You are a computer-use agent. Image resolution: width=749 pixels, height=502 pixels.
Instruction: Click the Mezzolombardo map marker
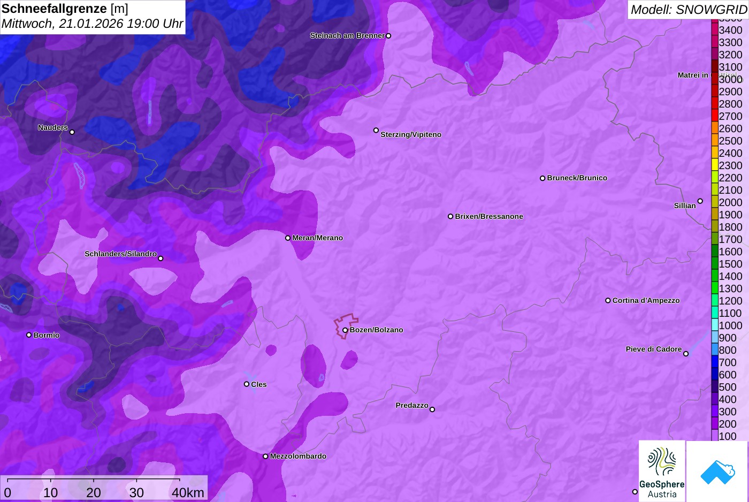coord(265,457)
